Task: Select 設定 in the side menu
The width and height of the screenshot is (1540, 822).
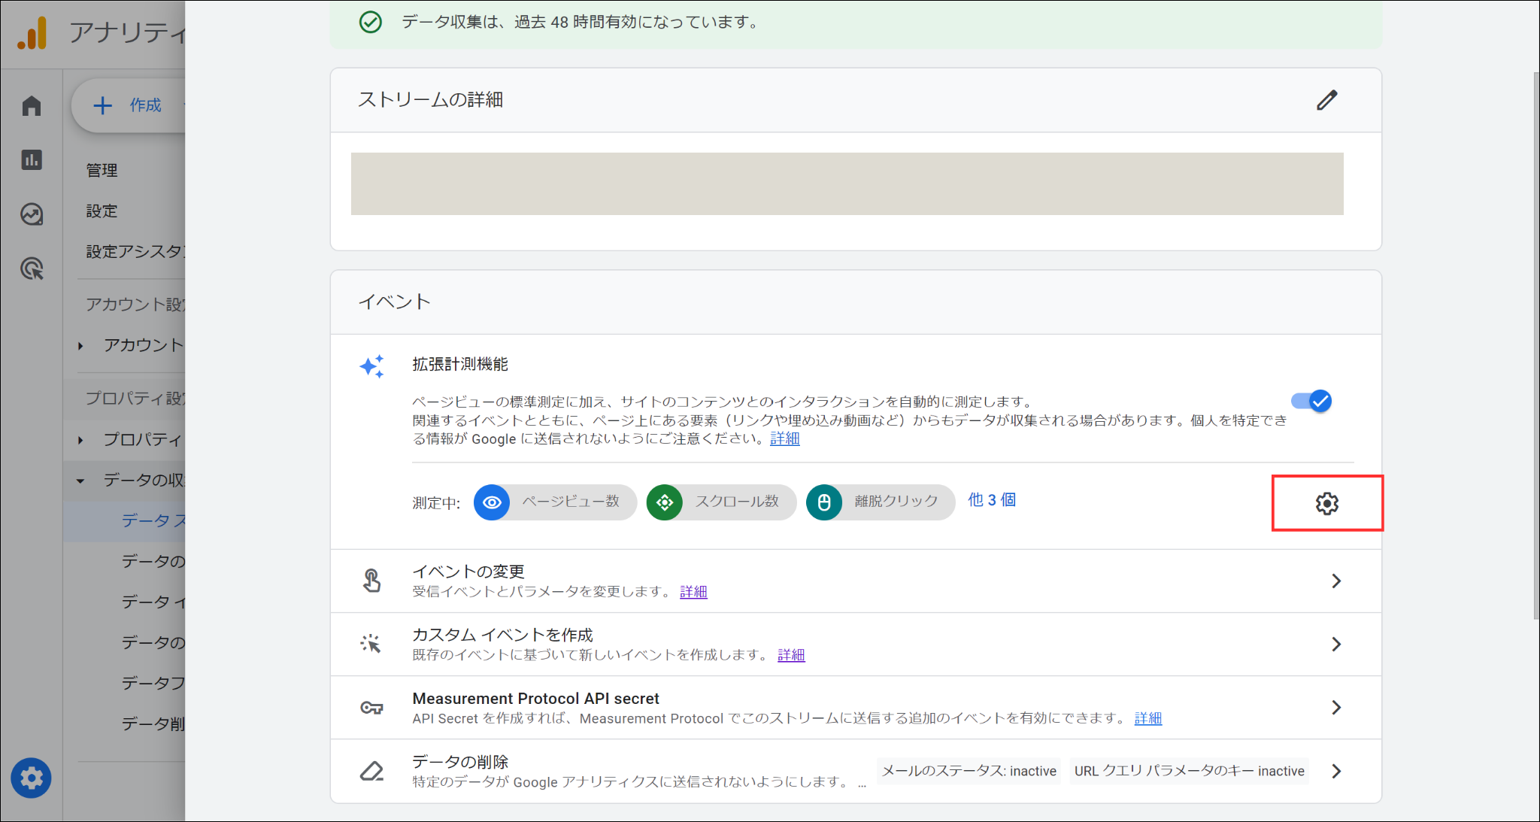Action: click(102, 211)
